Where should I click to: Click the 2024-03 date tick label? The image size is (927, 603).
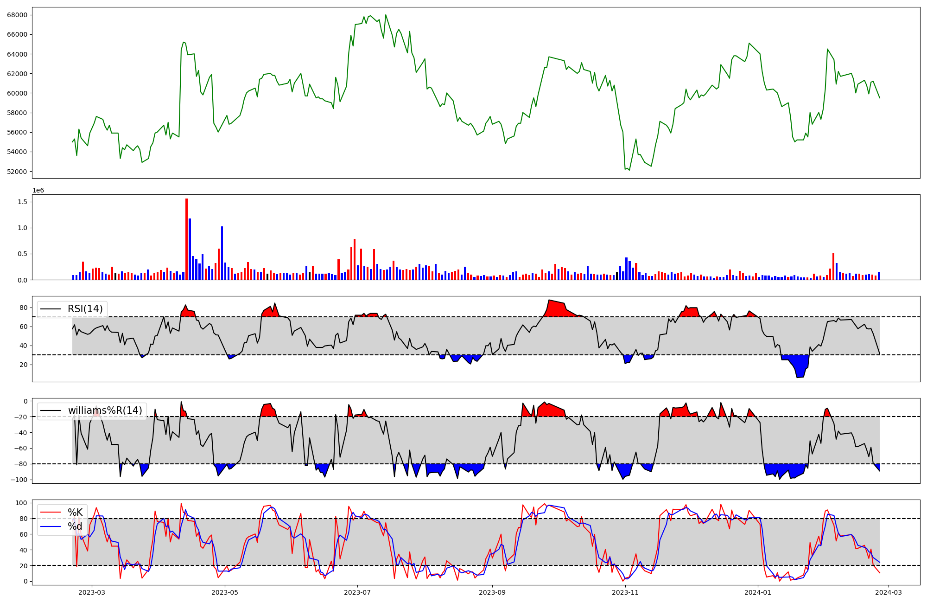click(x=888, y=592)
